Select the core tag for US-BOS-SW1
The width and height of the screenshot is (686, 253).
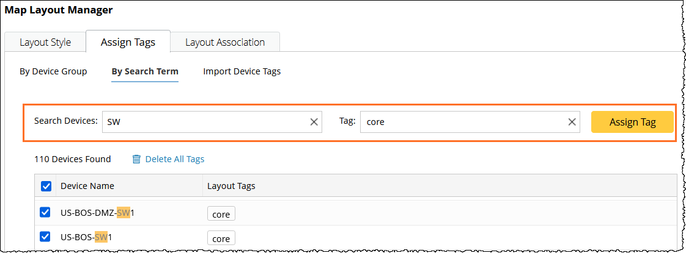coord(221,238)
